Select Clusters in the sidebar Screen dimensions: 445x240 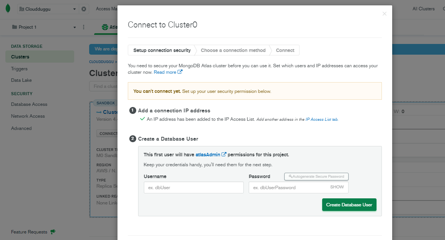point(40,57)
